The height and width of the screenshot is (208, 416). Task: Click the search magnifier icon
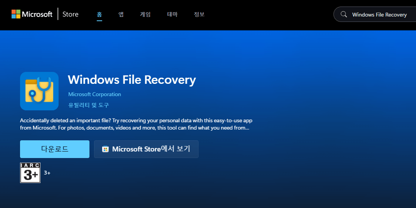point(344,14)
